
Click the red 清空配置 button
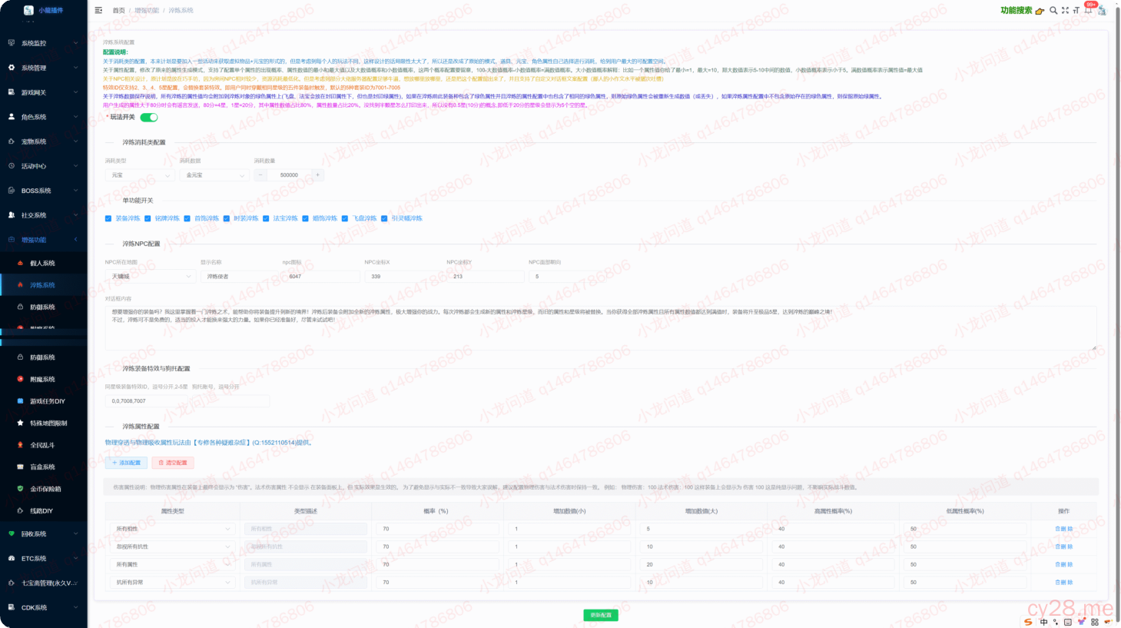point(172,463)
